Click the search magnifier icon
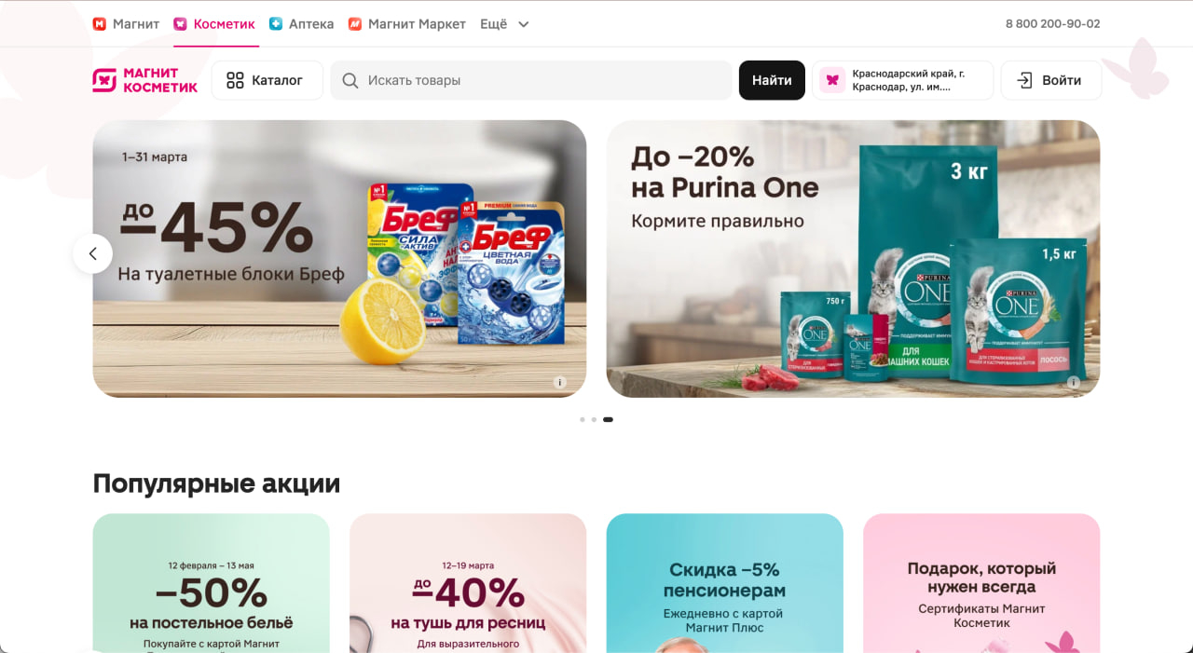This screenshot has width=1193, height=653. (350, 81)
